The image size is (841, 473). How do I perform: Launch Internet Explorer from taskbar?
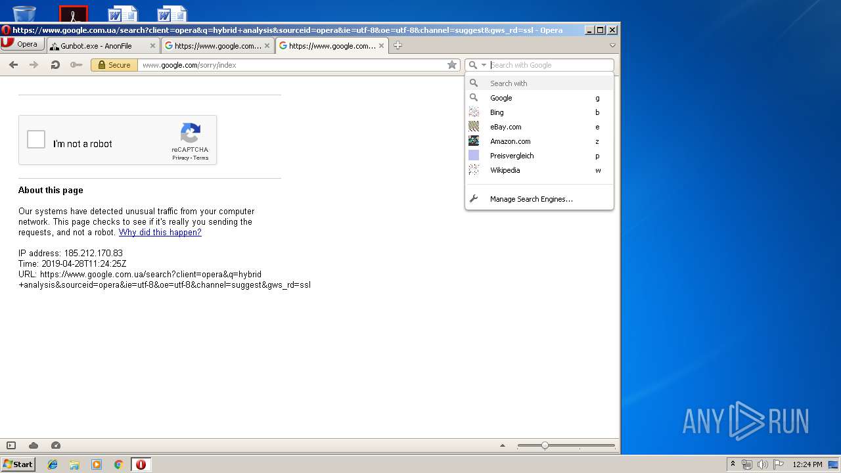tap(53, 464)
